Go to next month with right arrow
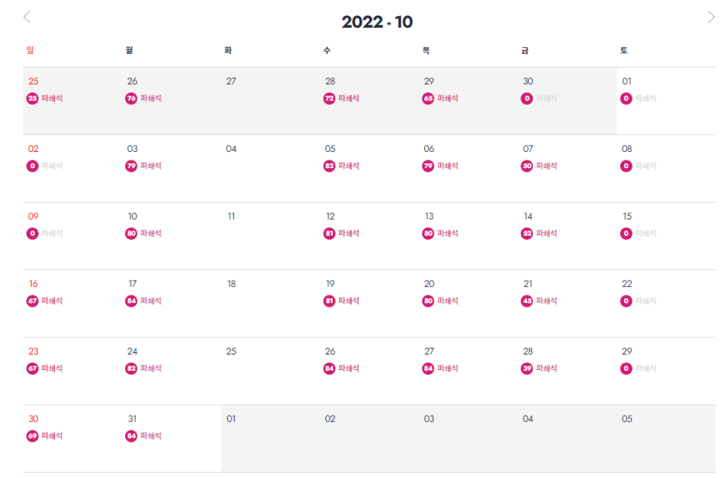 [x=711, y=17]
